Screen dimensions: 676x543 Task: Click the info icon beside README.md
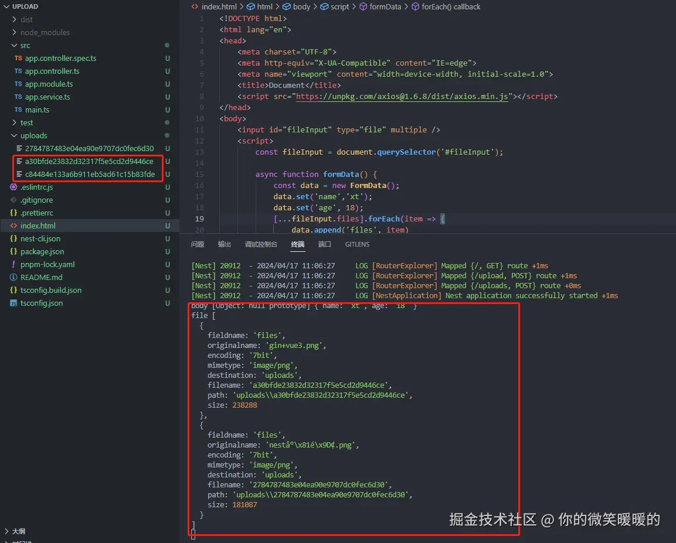click(13, 277)
